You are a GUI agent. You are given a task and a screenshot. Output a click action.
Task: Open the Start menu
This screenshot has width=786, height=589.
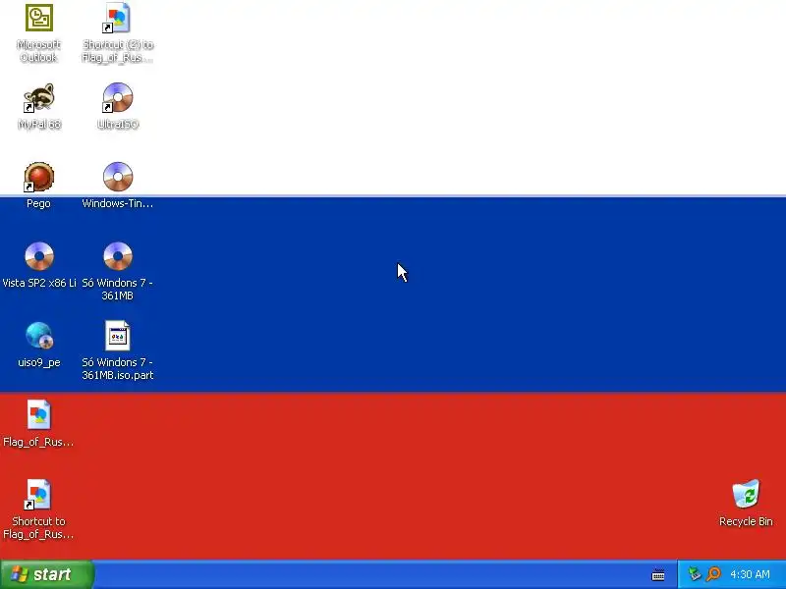pyautogui.click(x=47, y=574)
